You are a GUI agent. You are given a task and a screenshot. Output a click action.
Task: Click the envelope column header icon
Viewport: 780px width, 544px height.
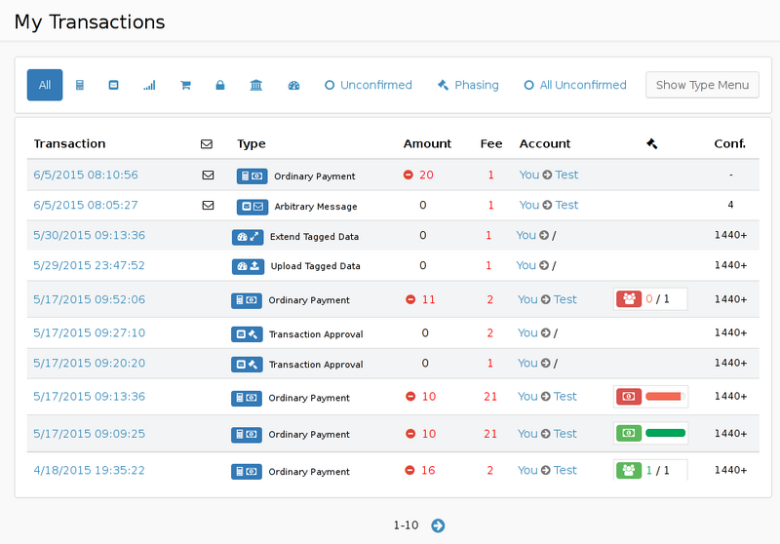tap(207, 143)
